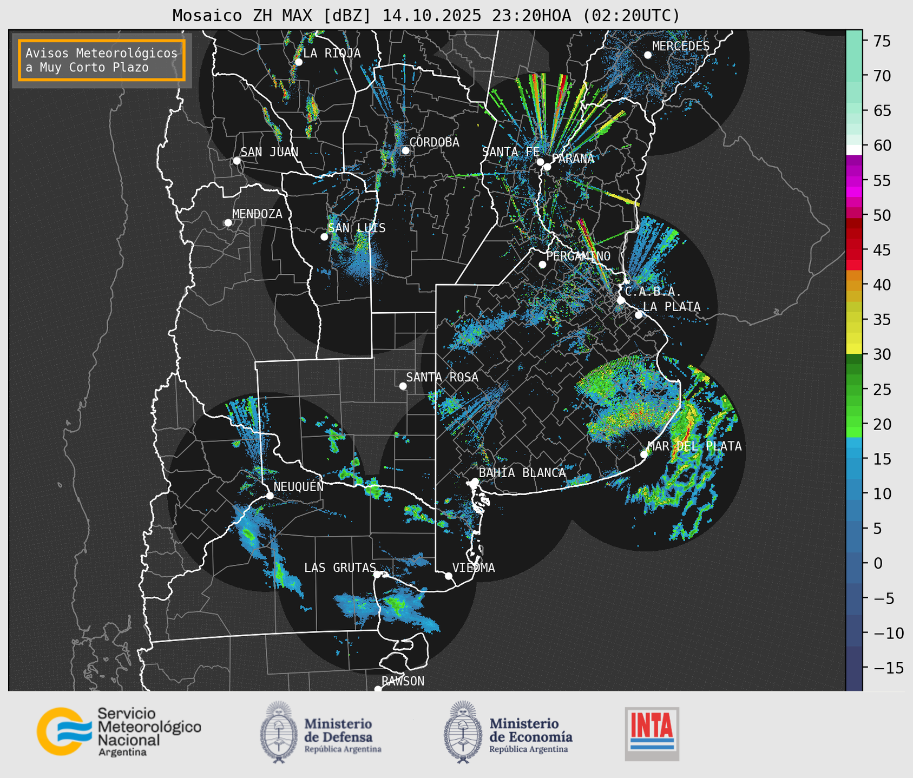The image size is (913, 778).
Task: Select the C.A.B.A. city marker
Action: pos(621,300)
